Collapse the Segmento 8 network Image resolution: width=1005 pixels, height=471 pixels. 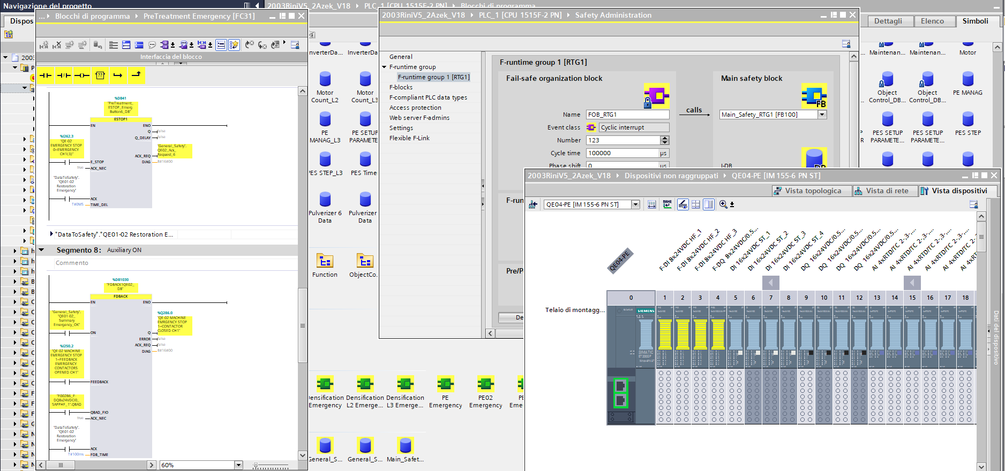[x=42, y=250]
